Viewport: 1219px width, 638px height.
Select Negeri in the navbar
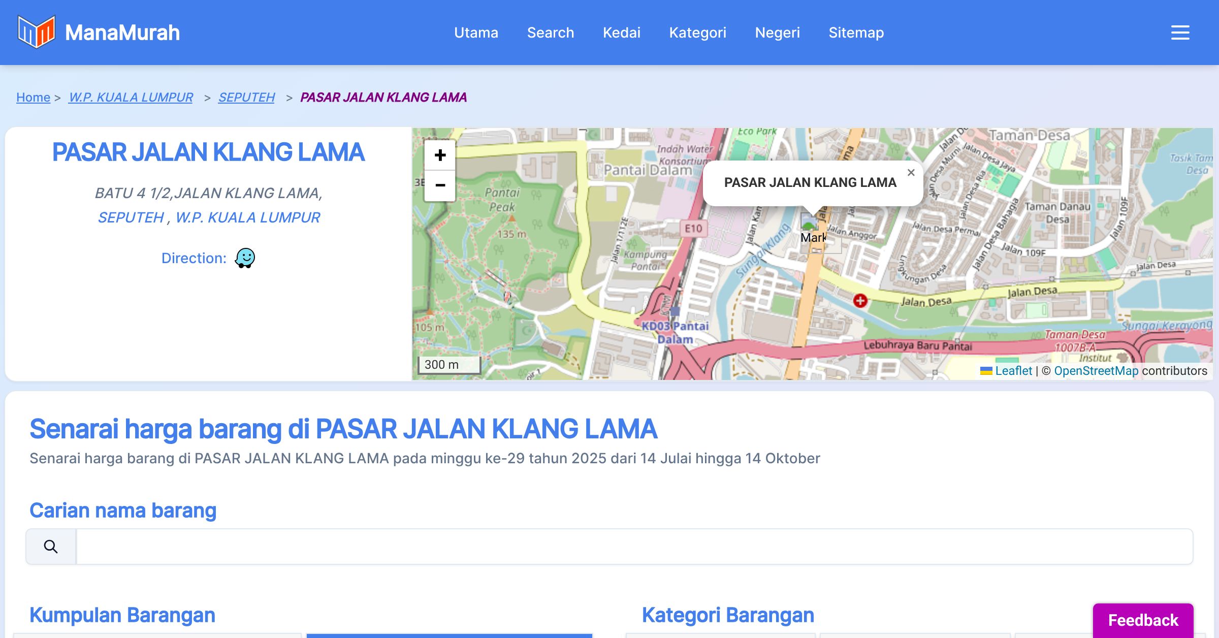777,33
